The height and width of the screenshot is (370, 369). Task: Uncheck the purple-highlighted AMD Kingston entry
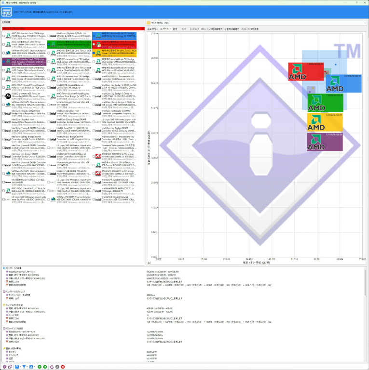coord(3,62)
